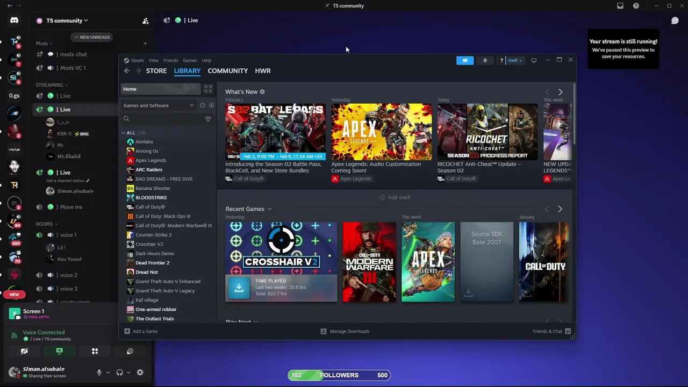688x387 pixels.
Task: Switch to COMMUNITY tab
Action: pyautogui.click(x=228, y=71)
